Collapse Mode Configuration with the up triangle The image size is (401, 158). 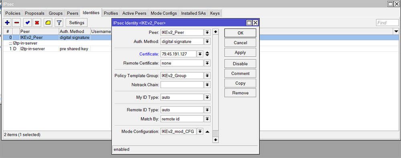pyautogui.click(x=207, y=132)
